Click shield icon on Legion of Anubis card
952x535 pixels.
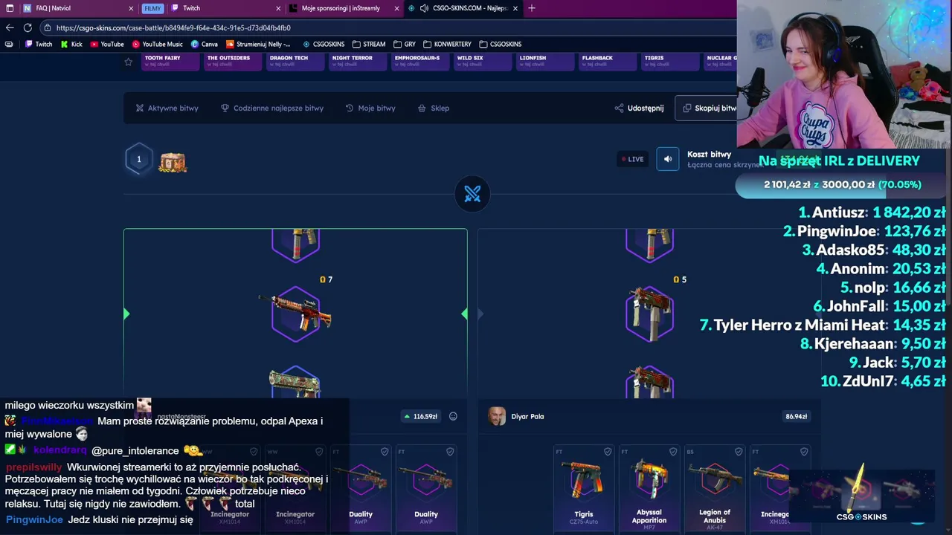coord(739,452)
